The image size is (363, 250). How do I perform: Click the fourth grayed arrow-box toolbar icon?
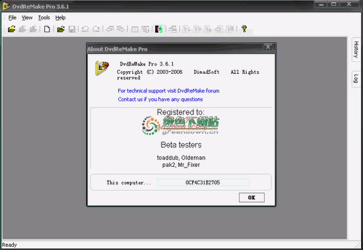[x=219, y=29]
